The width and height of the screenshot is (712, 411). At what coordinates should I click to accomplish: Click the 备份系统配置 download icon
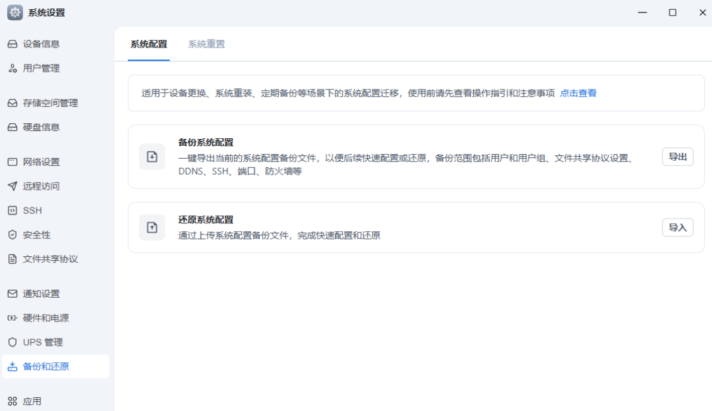coord(152,157)
